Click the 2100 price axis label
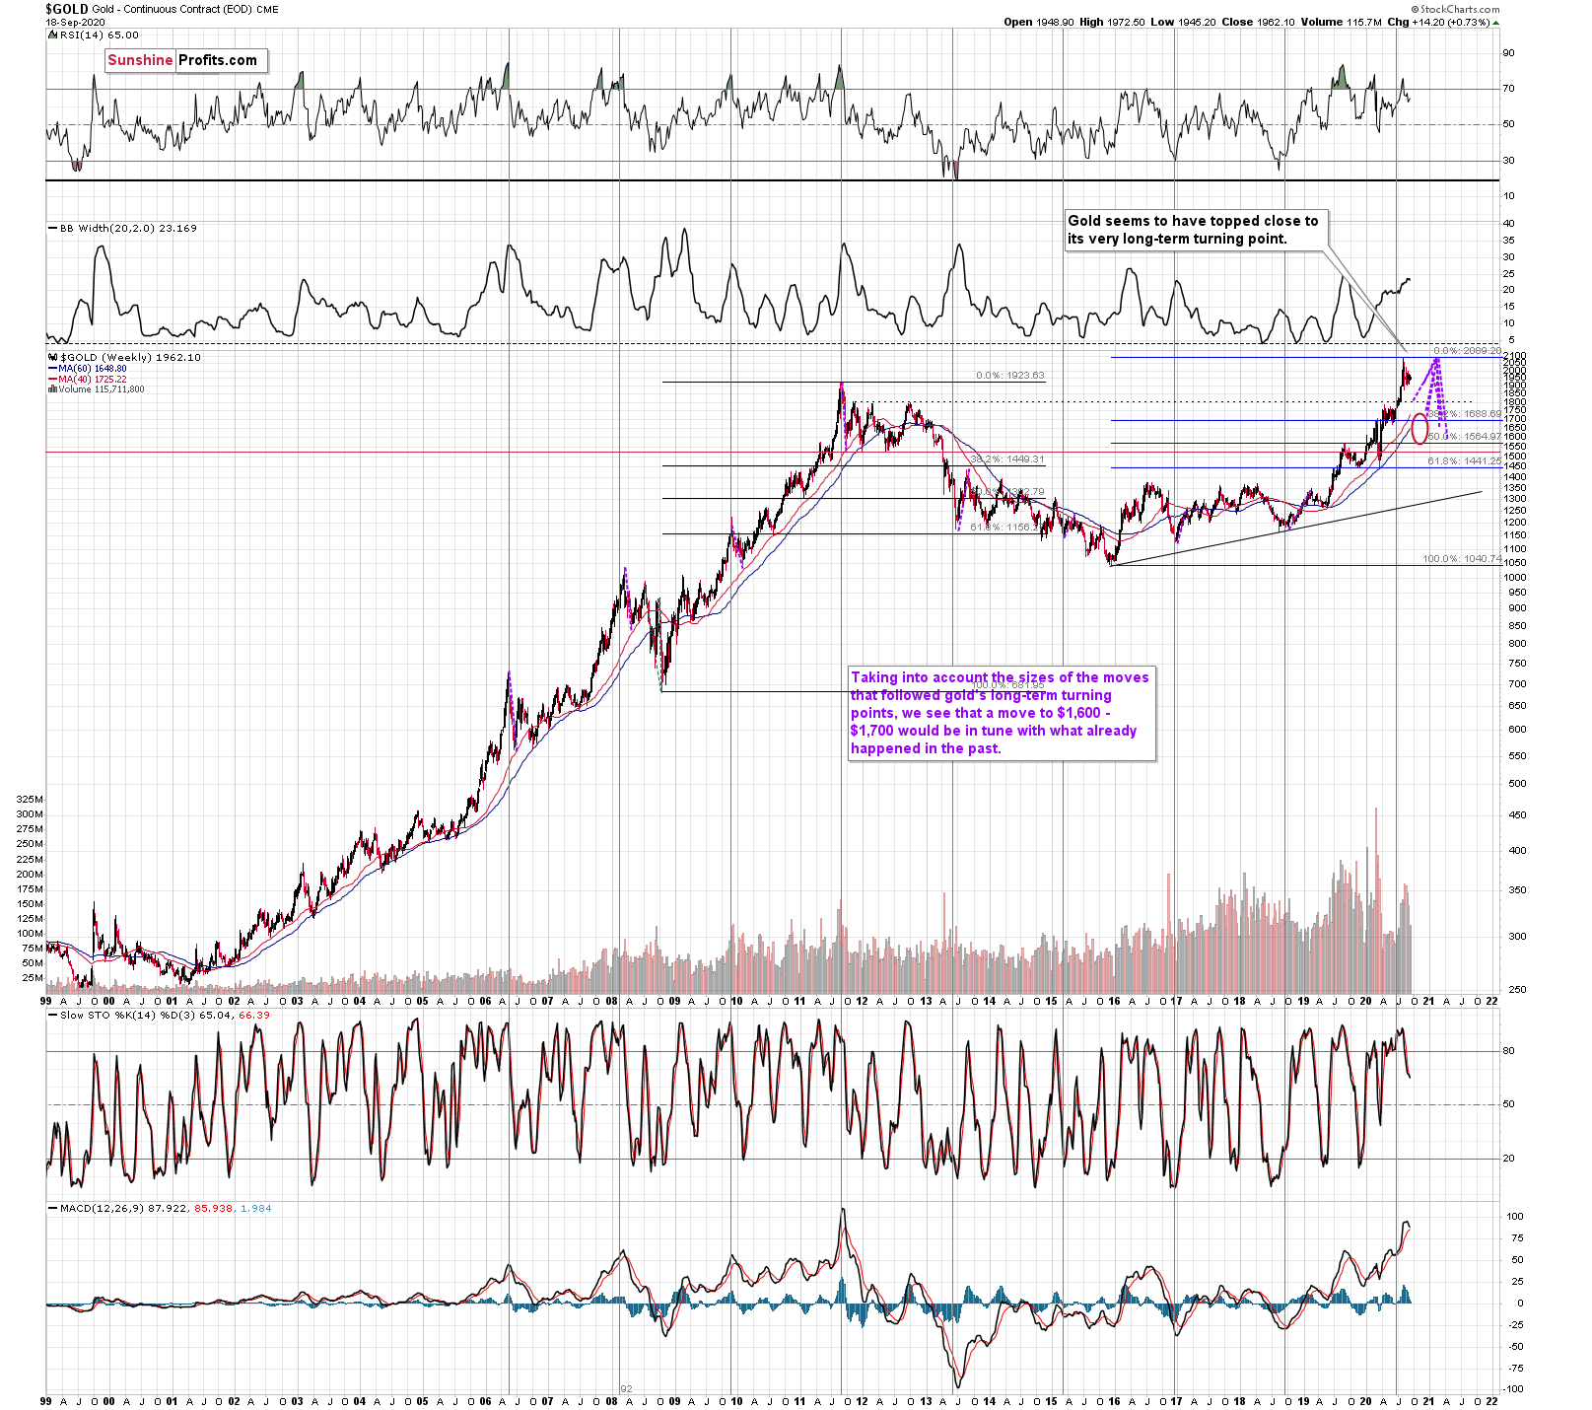Image resolution: width=1592 pixels, height=1410 pixels. point(1515,356)
